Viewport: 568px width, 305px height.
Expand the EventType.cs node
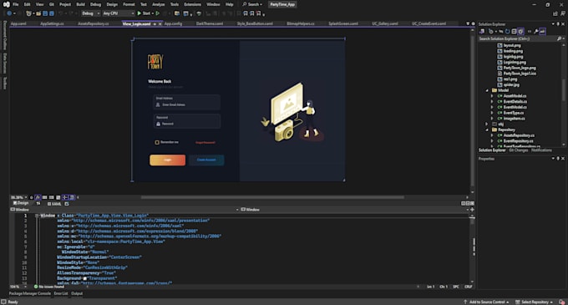coord(492,113)
